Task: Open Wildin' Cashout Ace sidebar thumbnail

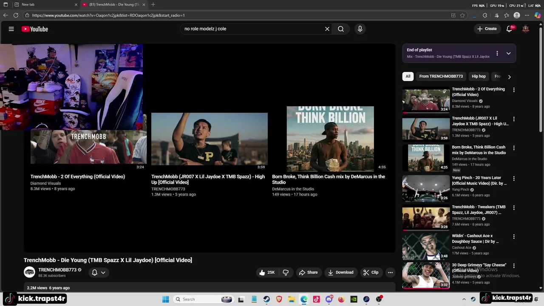Action: click(426, 246)
